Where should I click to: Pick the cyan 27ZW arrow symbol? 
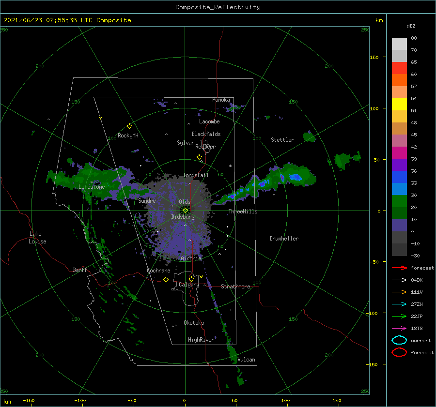click(x=399, y=304)
